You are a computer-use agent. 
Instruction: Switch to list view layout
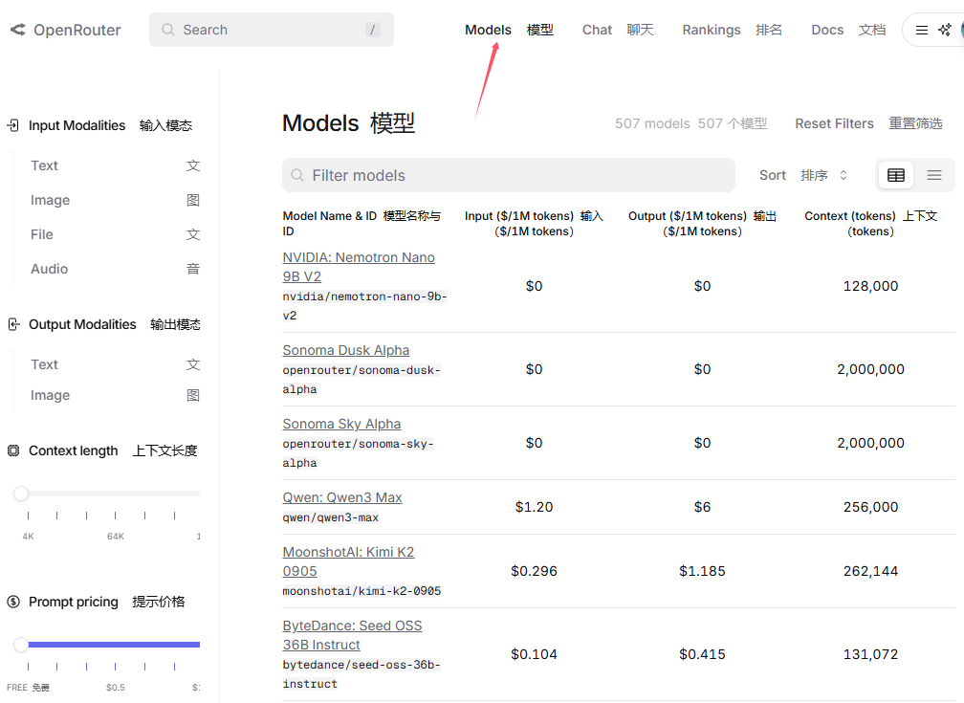(934, 175)
